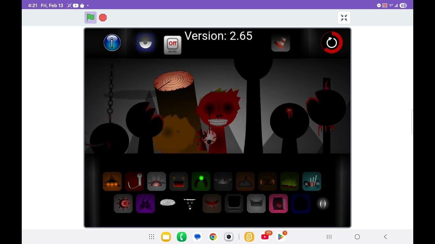Select the dark red hook wrench icon

(x=134, y=181)
